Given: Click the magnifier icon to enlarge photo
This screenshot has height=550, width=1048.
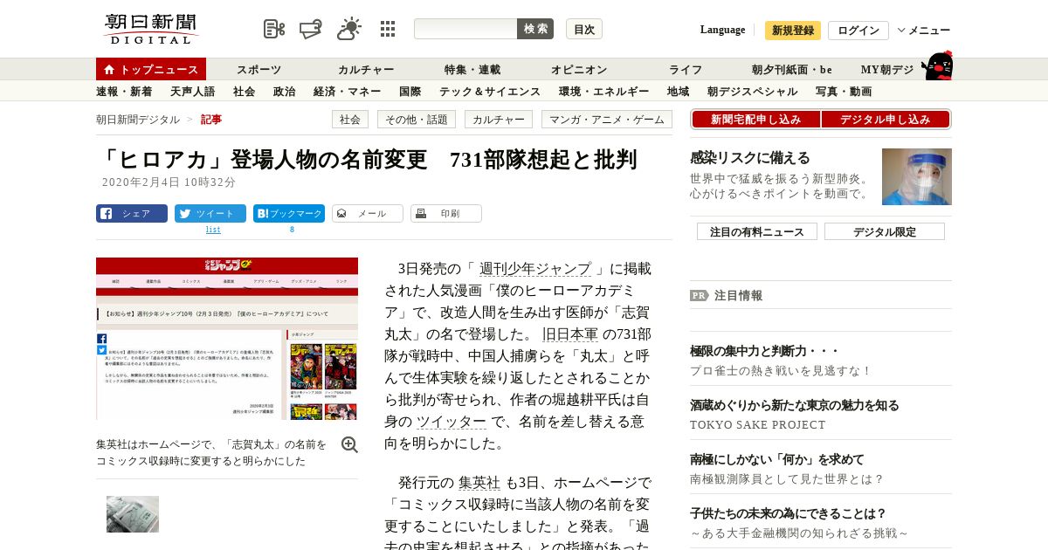Looking at the screenshot, I should (350, 444).
